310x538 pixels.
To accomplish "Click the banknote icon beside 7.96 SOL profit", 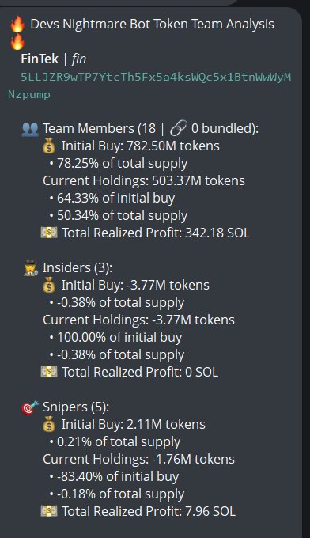I will (x=49, y=511).
